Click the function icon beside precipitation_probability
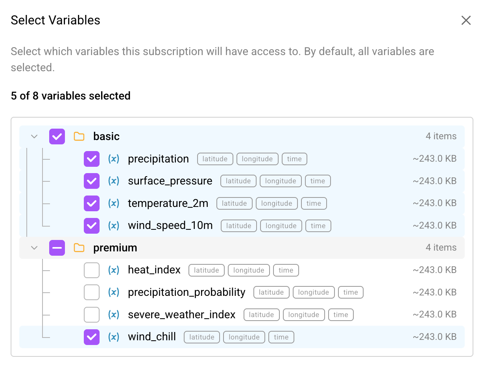Viewport: 484px width, 369px height. [x=114, y=292]
